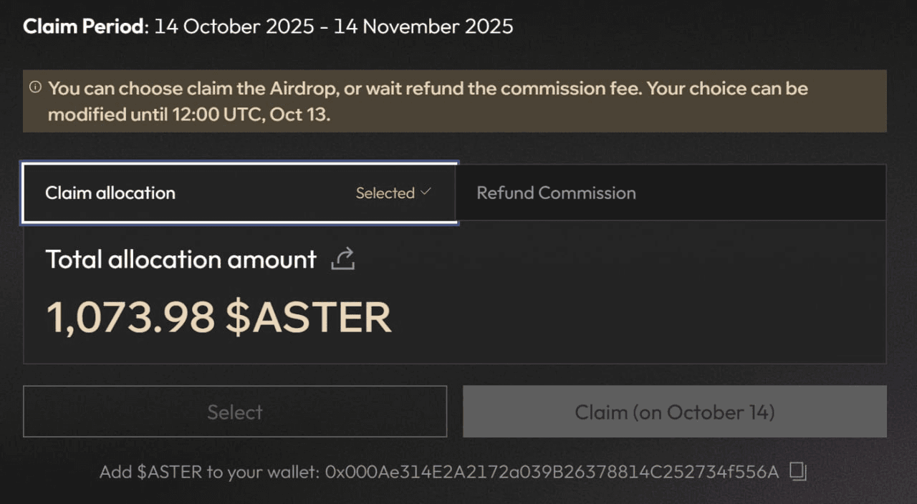Click the 12:00 UTC, Oct 13 deadline text
This screenshot has width=917, height=504.
tap(251, 115)
